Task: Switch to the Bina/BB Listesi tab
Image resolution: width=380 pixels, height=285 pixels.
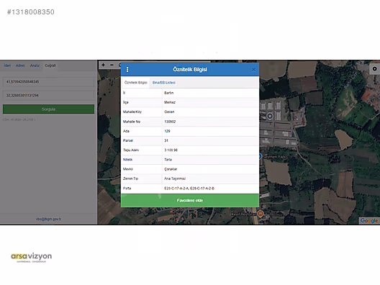Action: 164,83
